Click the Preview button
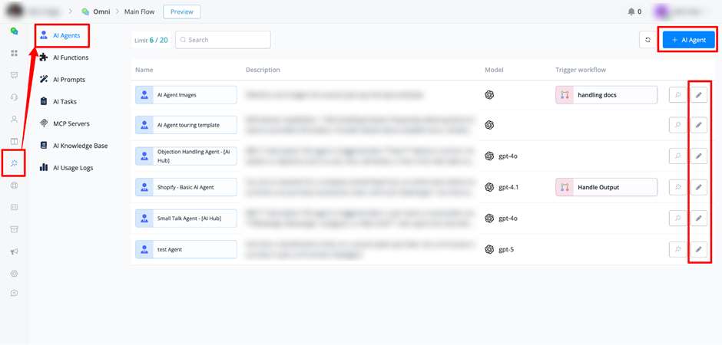The image size is (722, 345). [182, 12]
